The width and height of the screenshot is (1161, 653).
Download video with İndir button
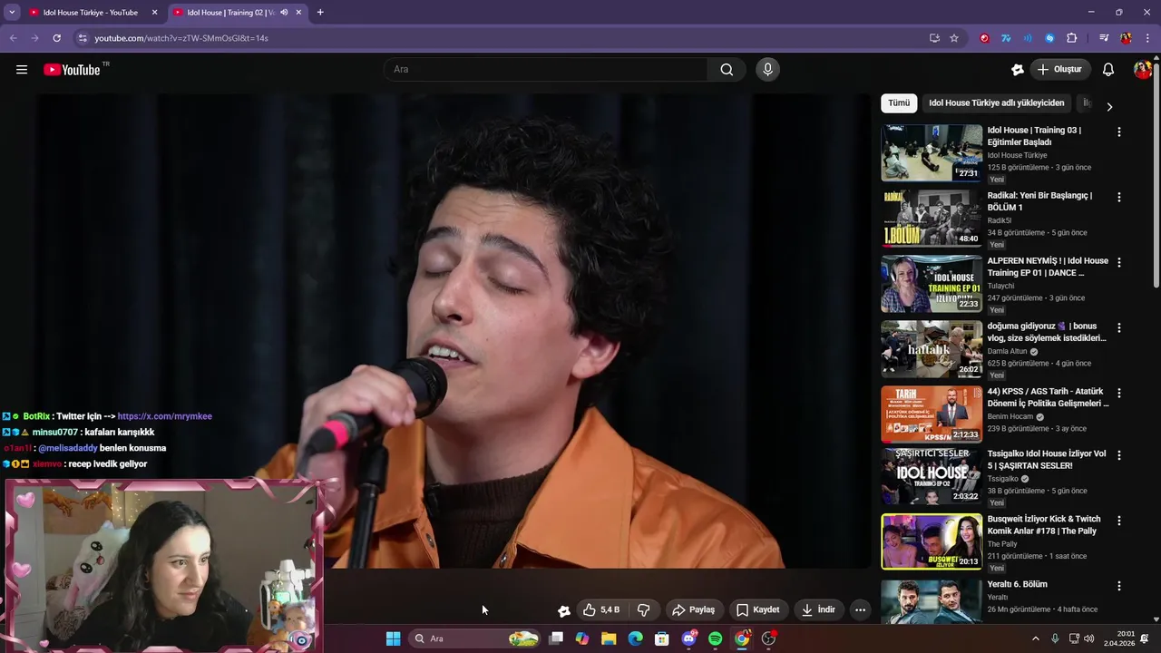[x=818, y=610]
